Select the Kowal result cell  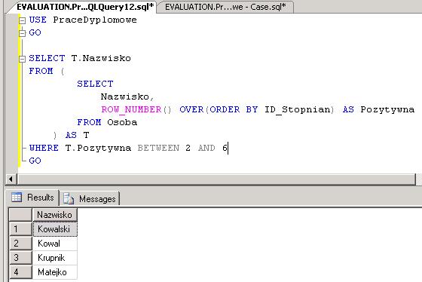coord(54,244)
